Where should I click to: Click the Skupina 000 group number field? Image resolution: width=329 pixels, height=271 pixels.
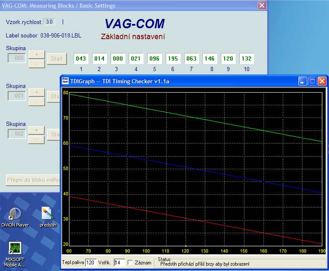(17, 58)
